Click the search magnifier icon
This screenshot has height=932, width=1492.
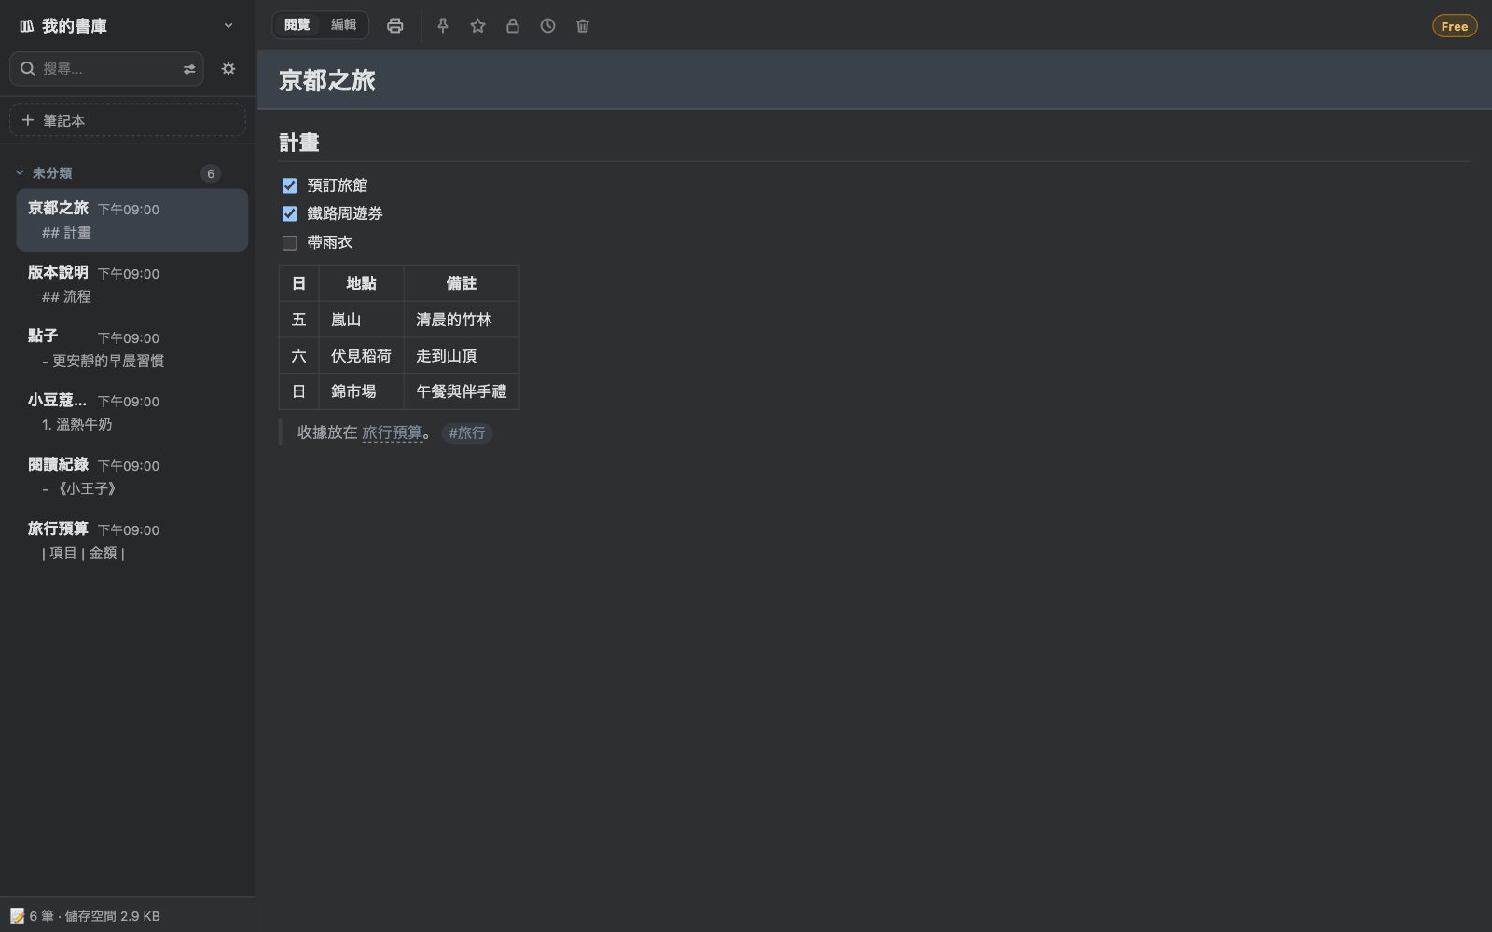point(28,69)
